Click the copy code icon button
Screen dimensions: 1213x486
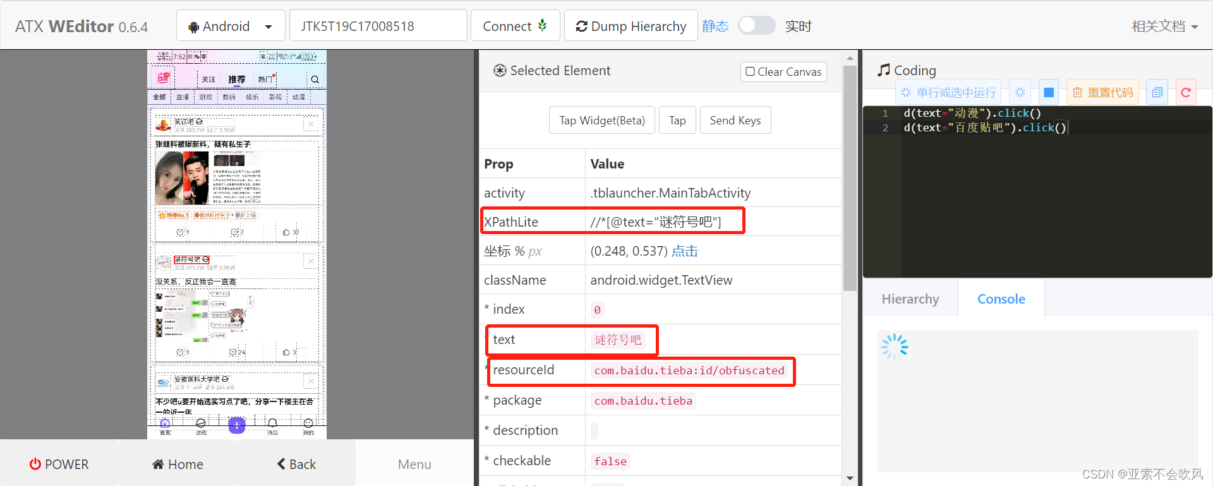(1157, 93)
